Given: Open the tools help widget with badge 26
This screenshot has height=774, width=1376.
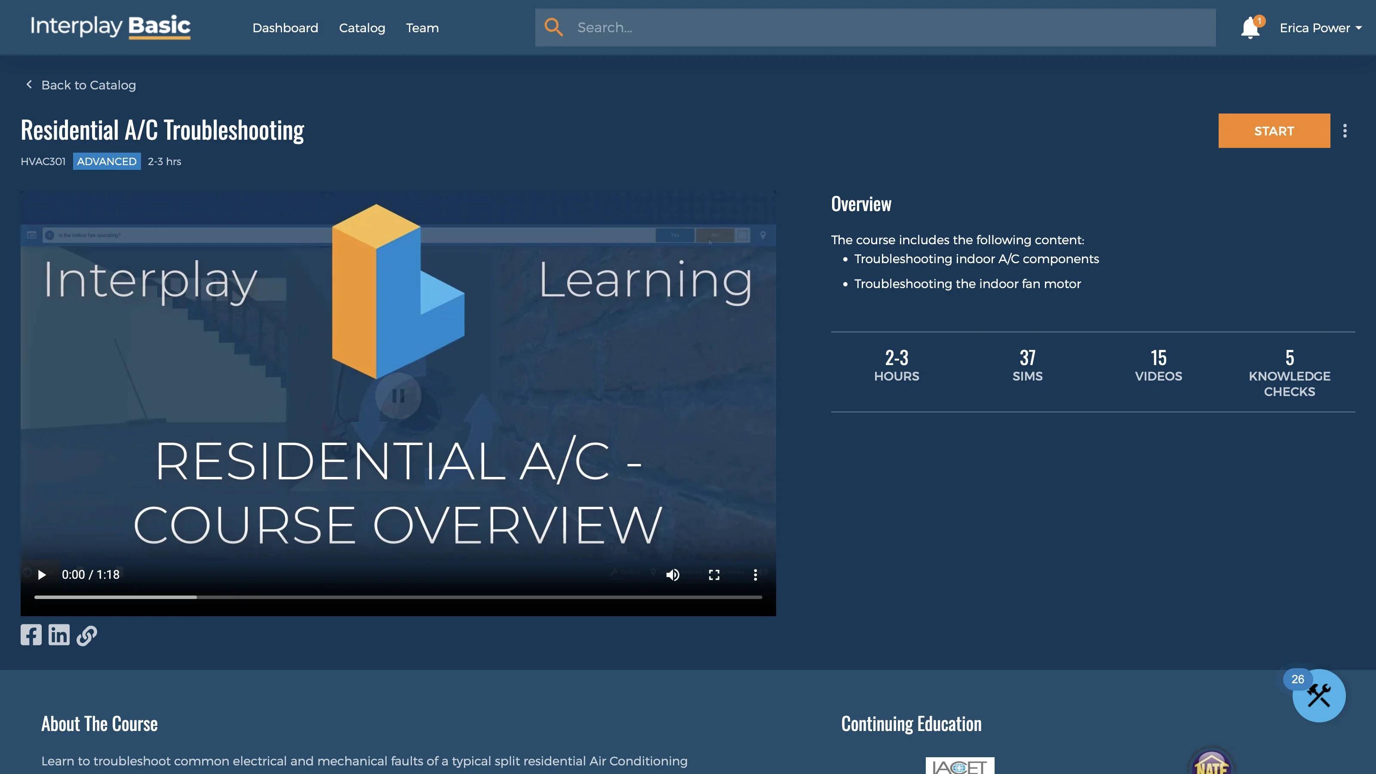Looking at the screenshot, I should [1318, 695].
